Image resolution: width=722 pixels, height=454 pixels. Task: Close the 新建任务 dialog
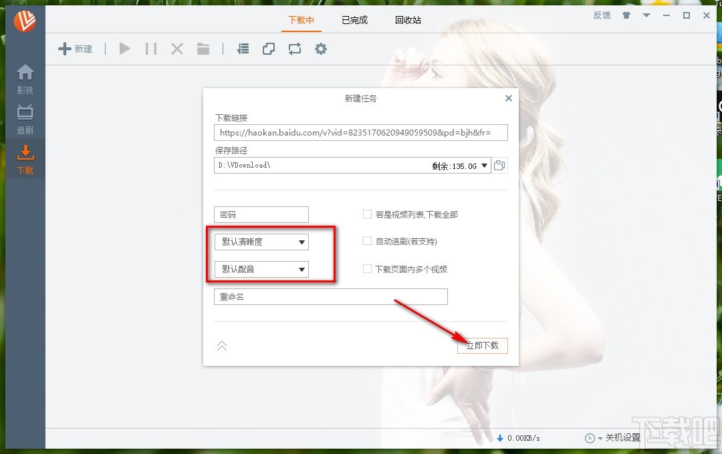tap(508, 98)
